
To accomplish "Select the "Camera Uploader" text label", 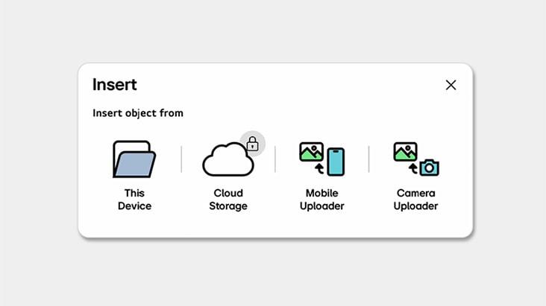I will click(415, 200).
